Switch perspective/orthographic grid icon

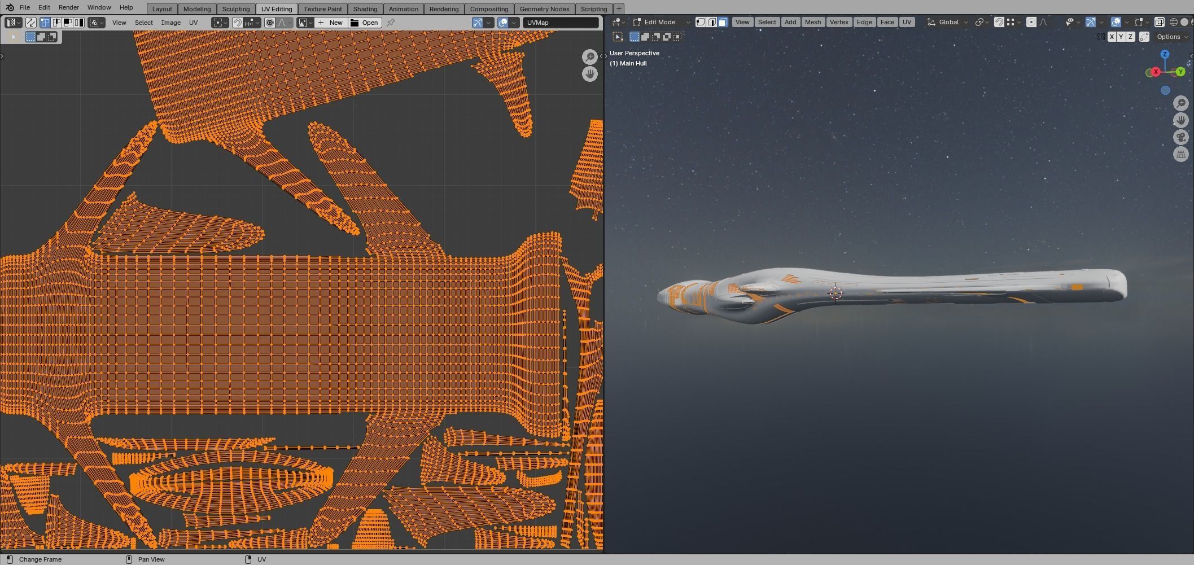[x=1181, y=154]
